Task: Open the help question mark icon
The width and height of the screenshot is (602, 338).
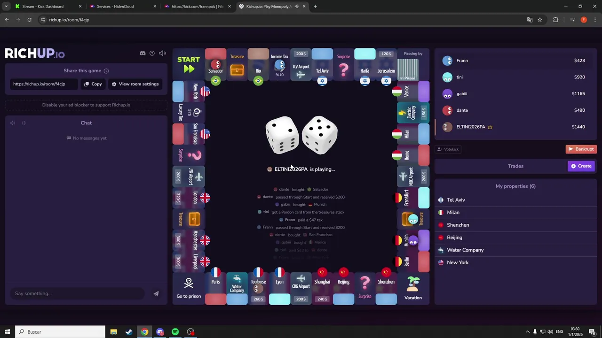Action: click(x=152, y=53)
